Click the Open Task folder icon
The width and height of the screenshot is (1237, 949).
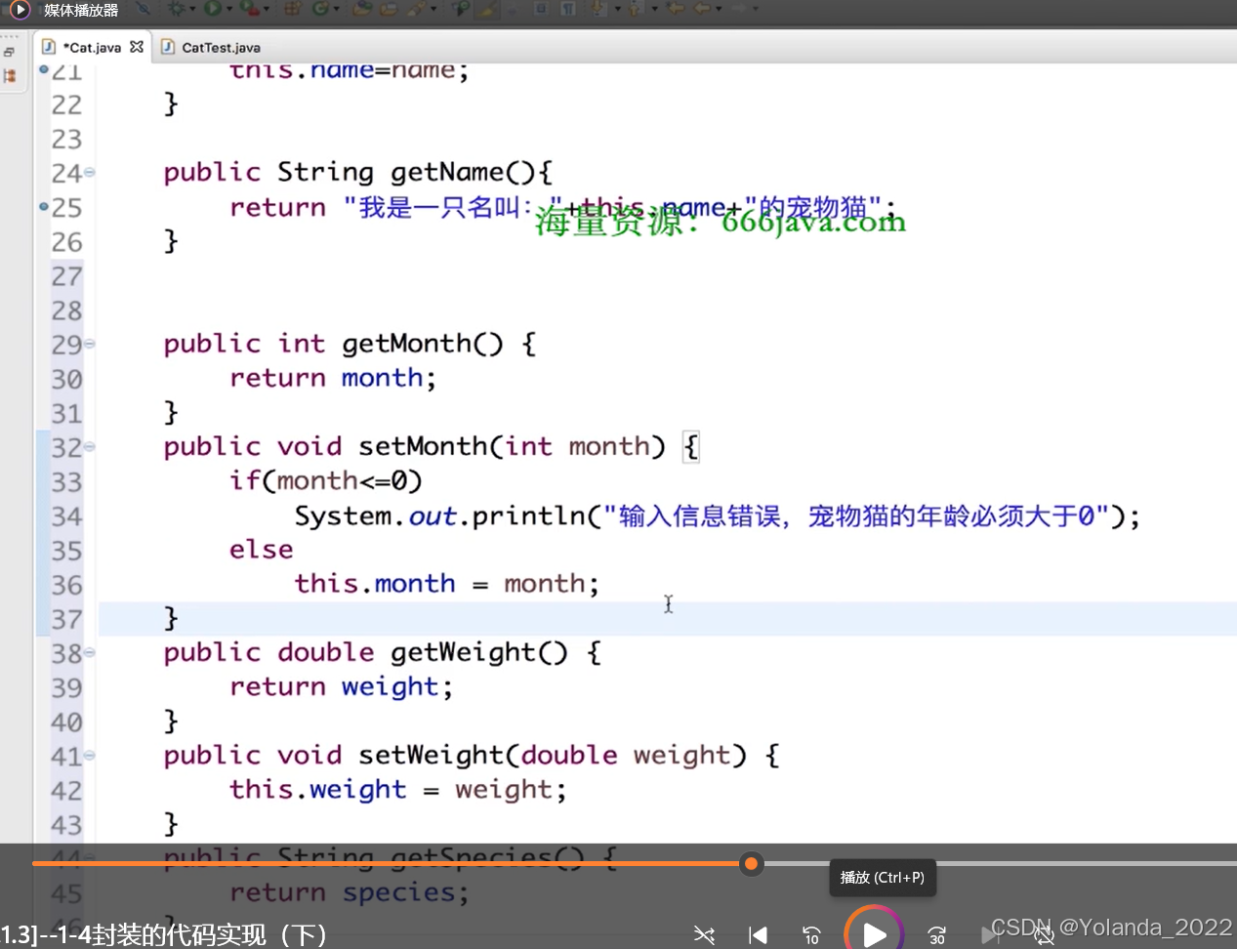pos(389,9)
